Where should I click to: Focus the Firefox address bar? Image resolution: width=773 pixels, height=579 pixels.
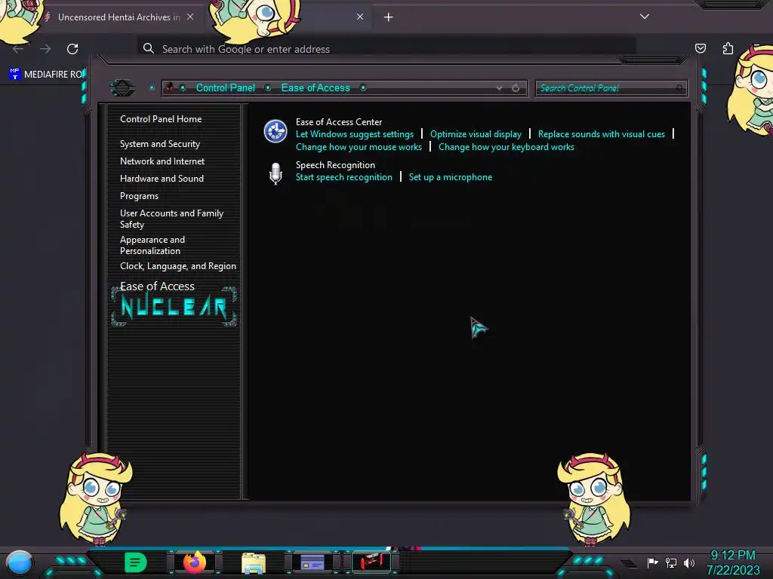387,49
